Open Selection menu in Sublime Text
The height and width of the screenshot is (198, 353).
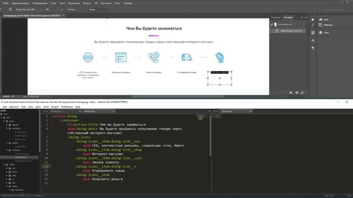(x=14, y=107)
